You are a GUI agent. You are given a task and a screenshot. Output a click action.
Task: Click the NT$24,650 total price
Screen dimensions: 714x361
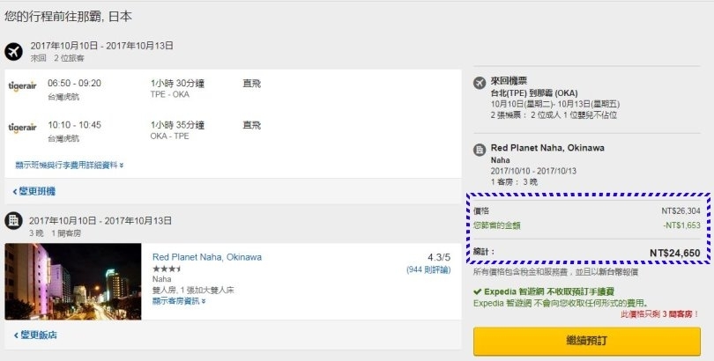pos(674,253)
